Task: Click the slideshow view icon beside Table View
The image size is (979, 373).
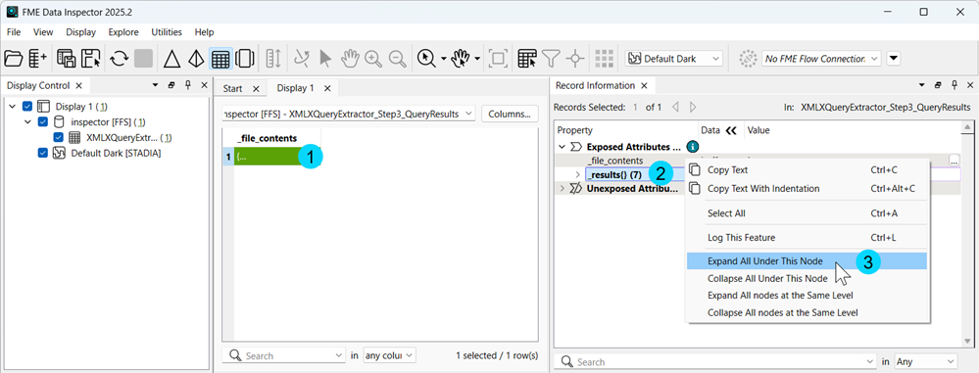Action: 245,59
